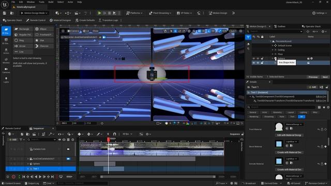This screenshot has width=331, height=186.
Task: Collapse PersistentLevel in outliner tree
Action: click(x=270, y=41)
